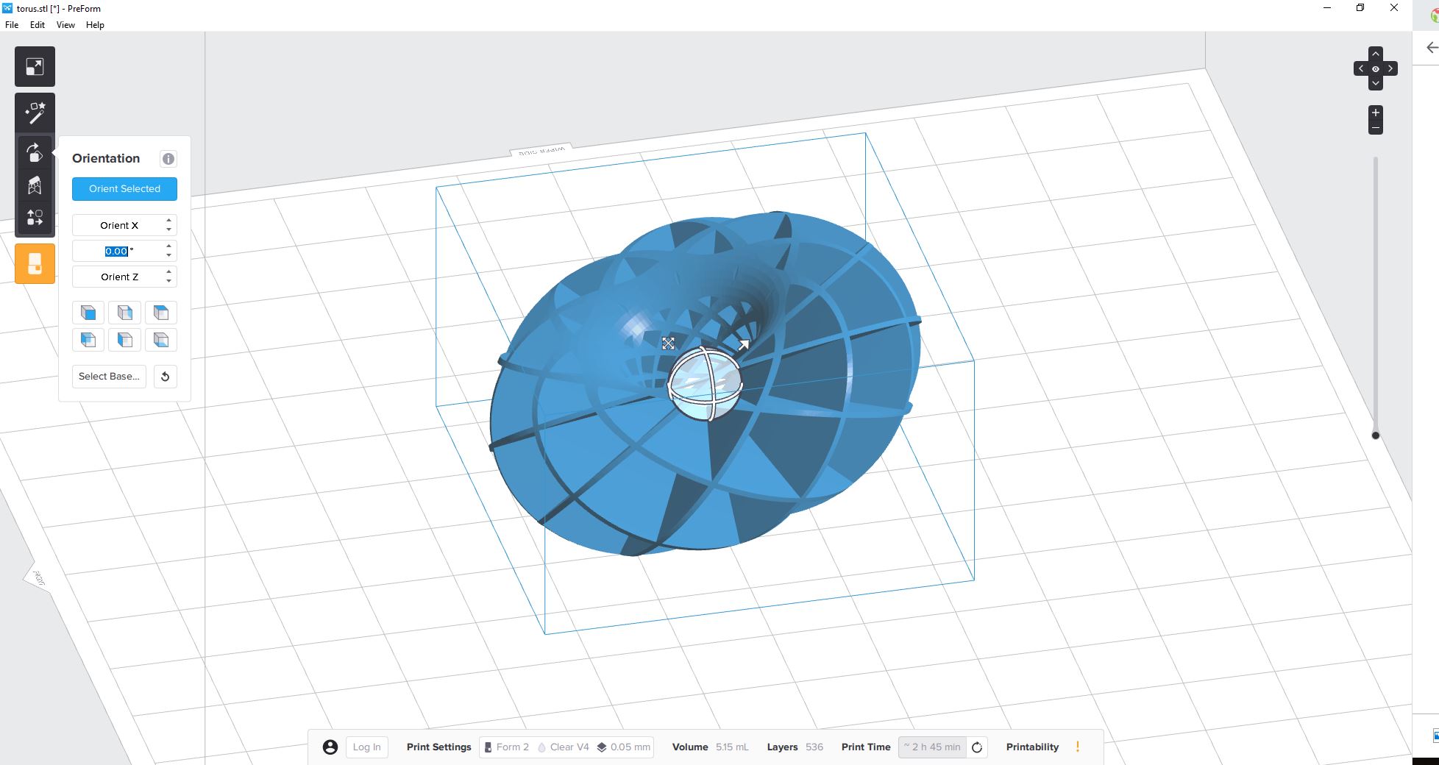Image resolution: width=1439 pixels, height=765 pixels.
Task: Rotate view up with top arrow
Action: (1375, 54)
